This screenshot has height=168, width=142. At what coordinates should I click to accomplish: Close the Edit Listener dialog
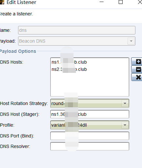tap(140, 2)
